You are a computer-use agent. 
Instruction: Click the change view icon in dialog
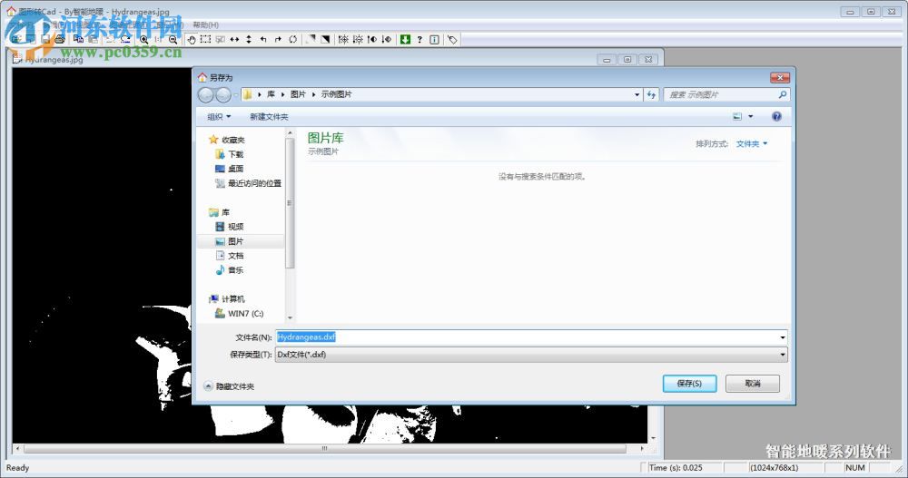[737, 116]
